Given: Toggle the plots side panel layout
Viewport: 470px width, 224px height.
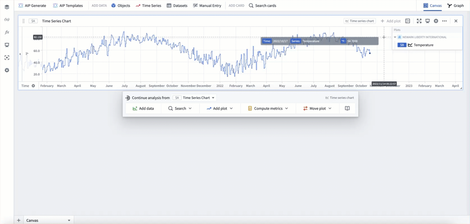Looking at the screenshot, I should pos(408,21).
